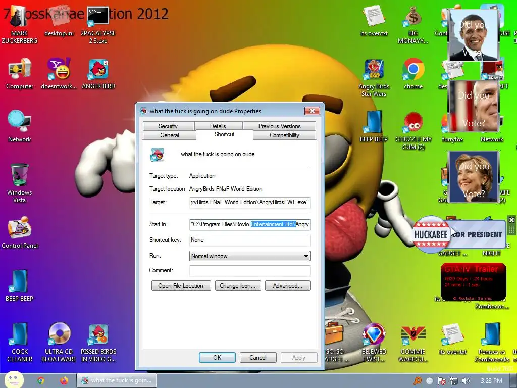
Task: Click inside the Target path field
Action: tap(249, 202)
